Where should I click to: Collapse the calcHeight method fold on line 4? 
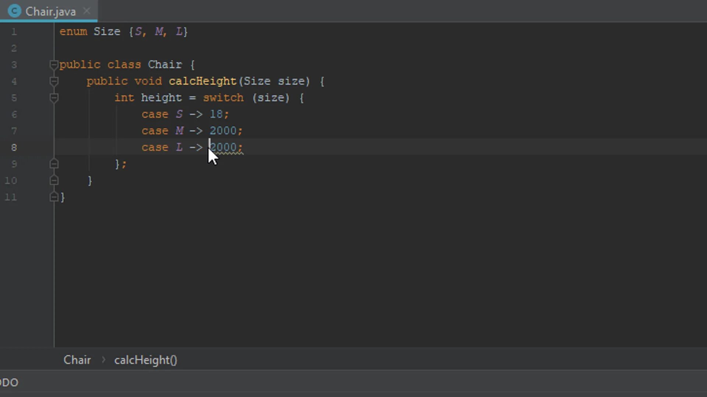point(54,81)
